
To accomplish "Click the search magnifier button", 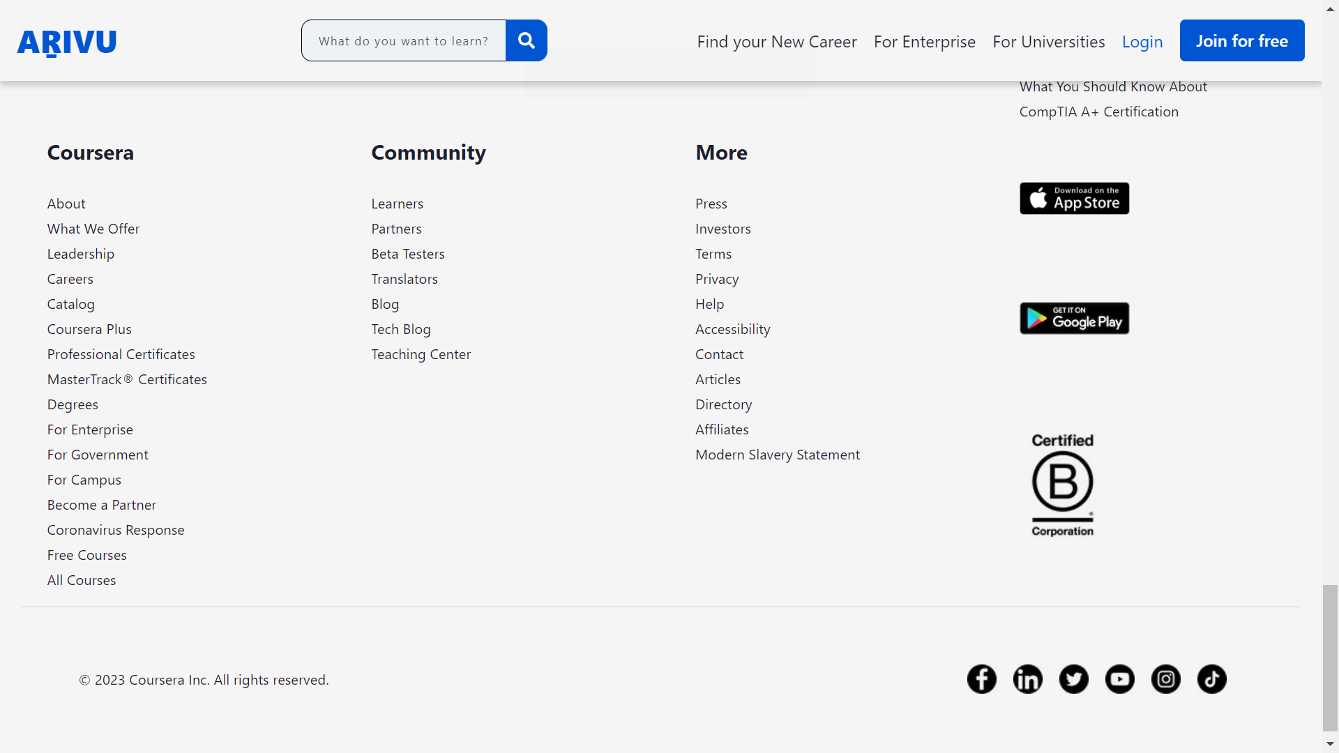I will coord(527,40).
